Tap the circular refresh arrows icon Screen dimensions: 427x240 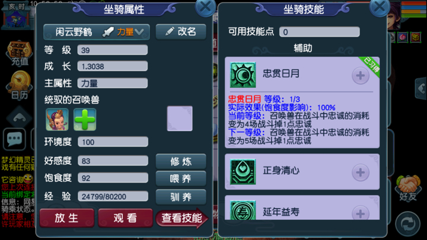408,224
